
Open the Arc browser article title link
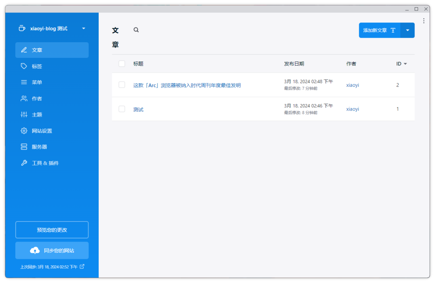[x=187, y=85]
